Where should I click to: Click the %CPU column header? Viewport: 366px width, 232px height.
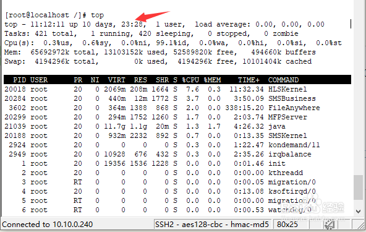point(190,80)
